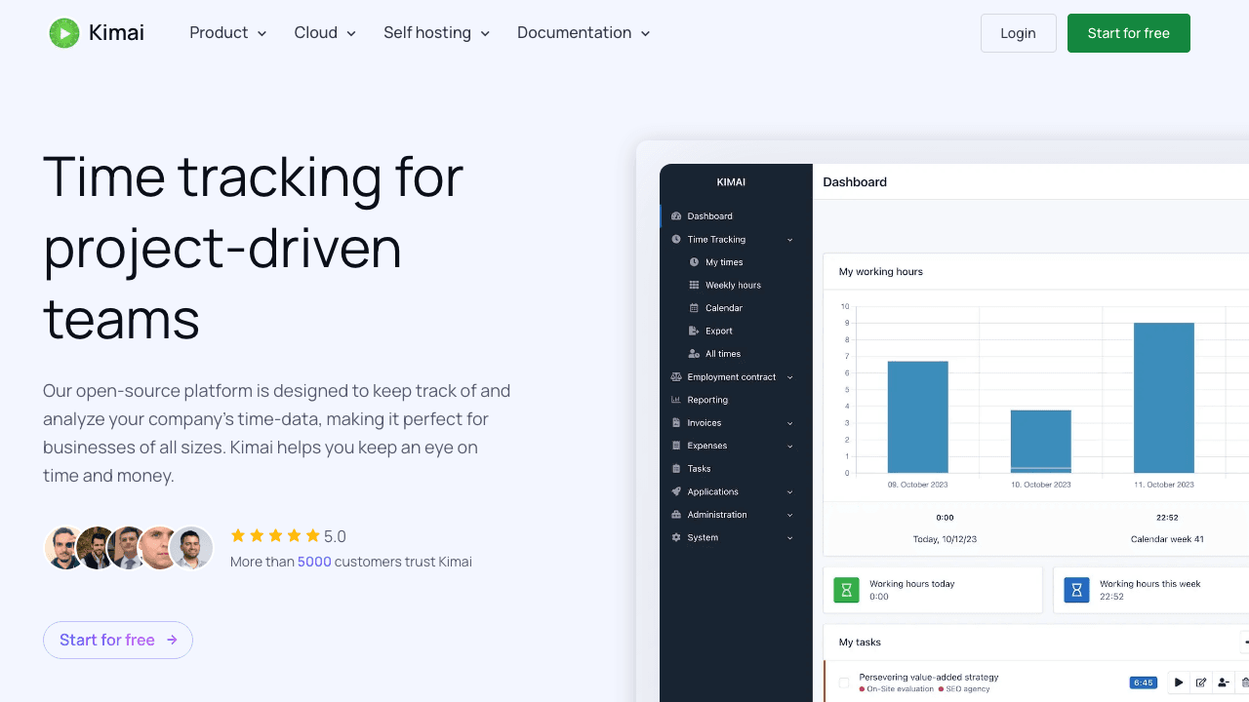
Task: Click the Dashboard gauge icon in sidebar
Action: point(676,216)
